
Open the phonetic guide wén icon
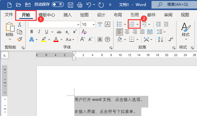[x=100, y=24]
